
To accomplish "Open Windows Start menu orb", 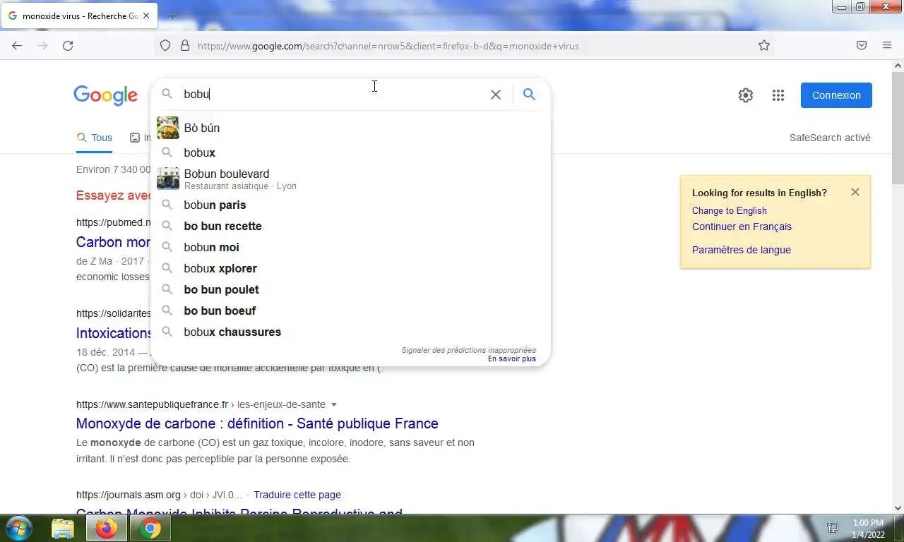I will [x=18, y=528].
